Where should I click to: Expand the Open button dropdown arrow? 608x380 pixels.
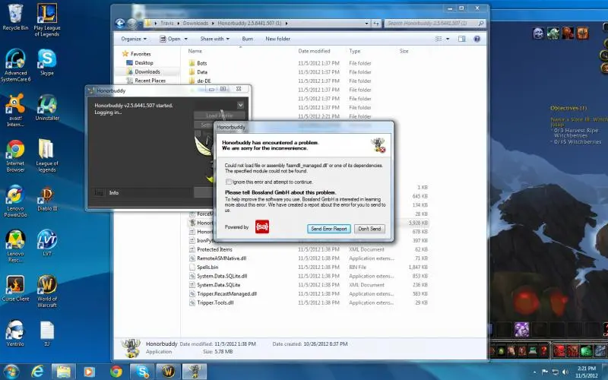click(x=185, y=39)
